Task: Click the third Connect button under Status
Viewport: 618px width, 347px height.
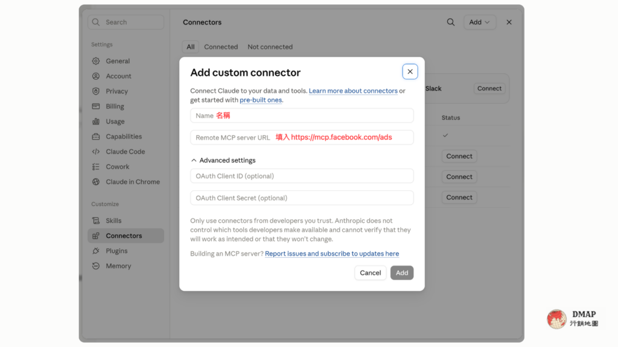Action: click(459, 198)
